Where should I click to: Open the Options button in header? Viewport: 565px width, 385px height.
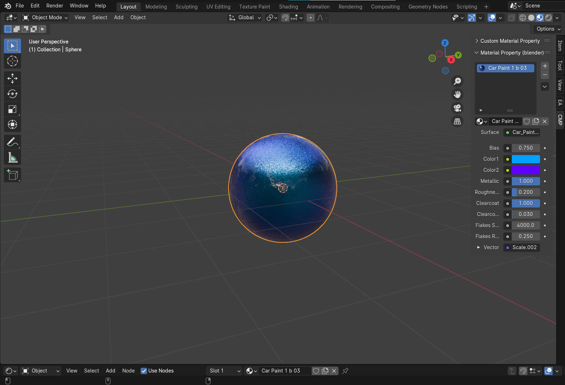(548, 29)
